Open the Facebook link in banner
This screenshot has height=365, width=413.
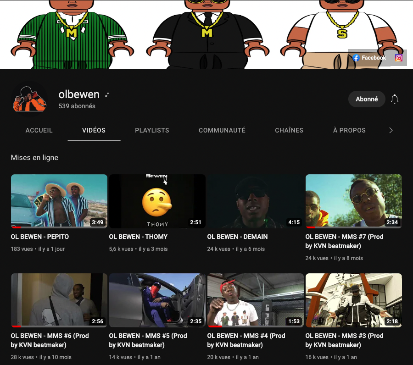tap(369, 58)
